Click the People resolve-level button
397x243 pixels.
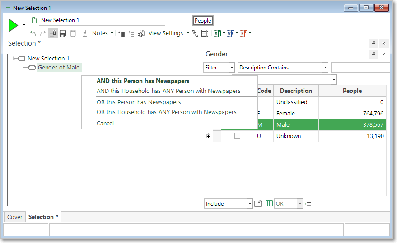pyautogui.click(x=203, y=21)
